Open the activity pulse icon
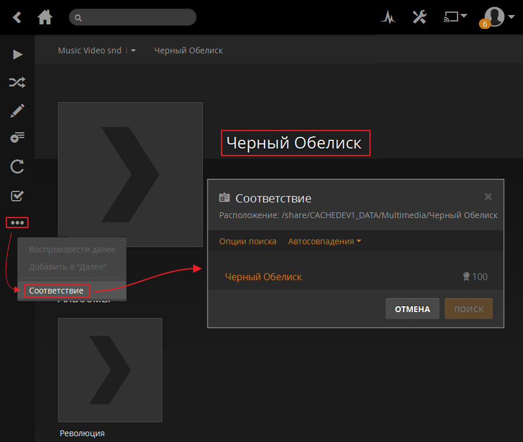The image size is (523, 442). (388, 17)
